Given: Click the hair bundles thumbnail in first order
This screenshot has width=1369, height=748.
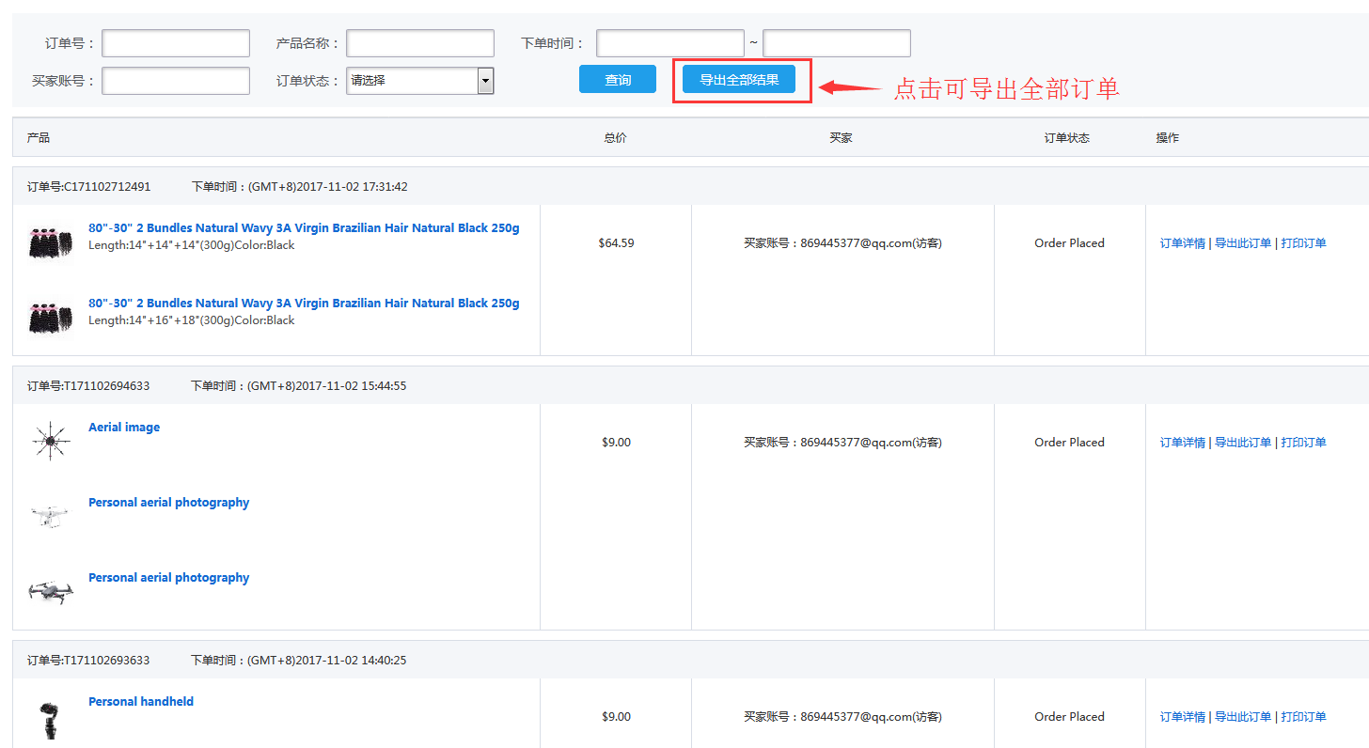Looking at the screenshot, I should point(51,243).
